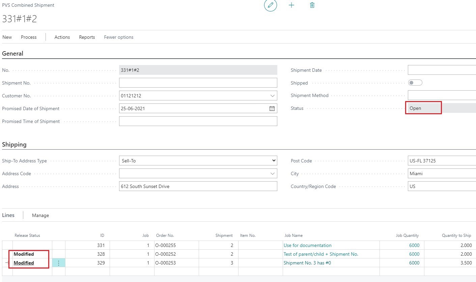This screenshot has height=282, width=476.
Task: Click the City field Miami
Action: tap(442, 174)
